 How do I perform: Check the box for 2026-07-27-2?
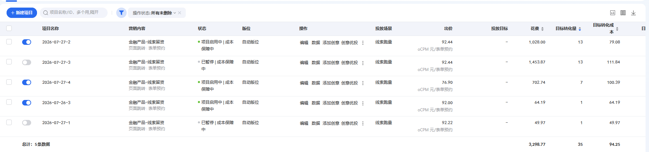pos(9,42)
